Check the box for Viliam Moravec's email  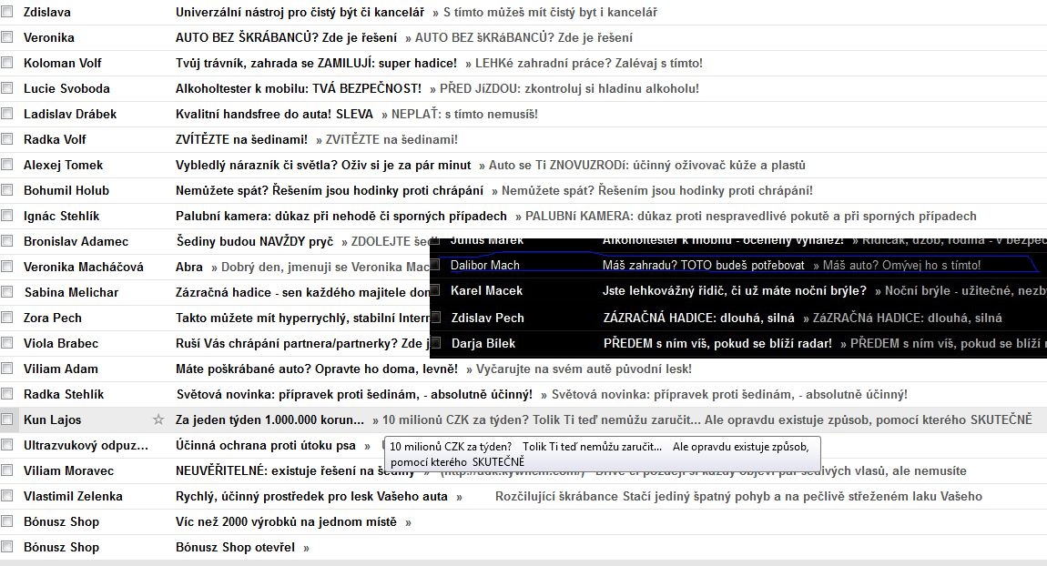(6, 470)
